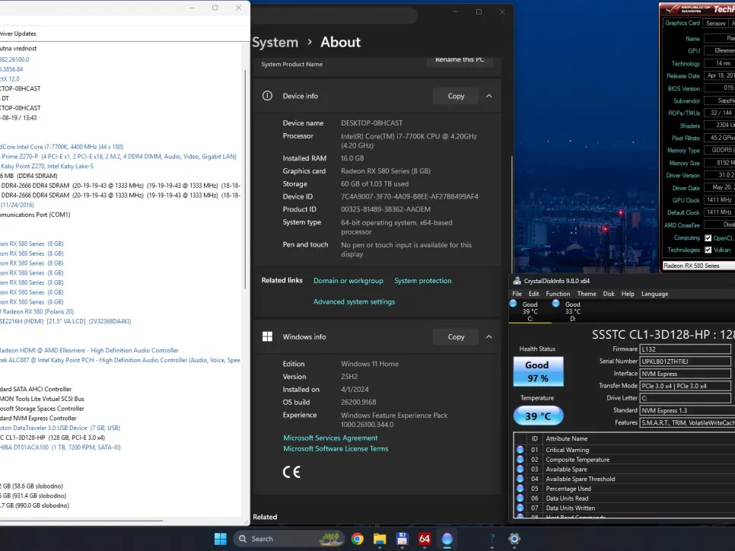Image resolution: width=735 pixels, height=551 pixels.
Task: Click the status dot for Data Units Written
Action: tap(520, 508)
